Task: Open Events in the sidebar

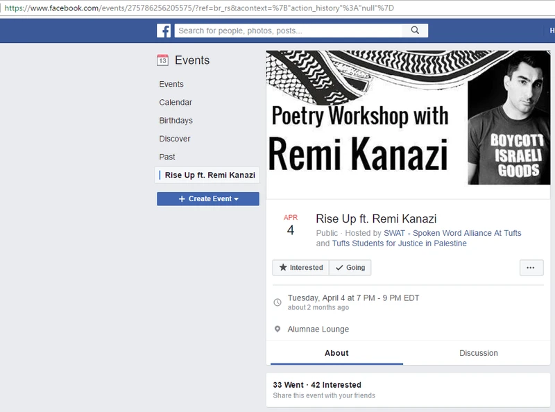Action: tap(171, 84)
